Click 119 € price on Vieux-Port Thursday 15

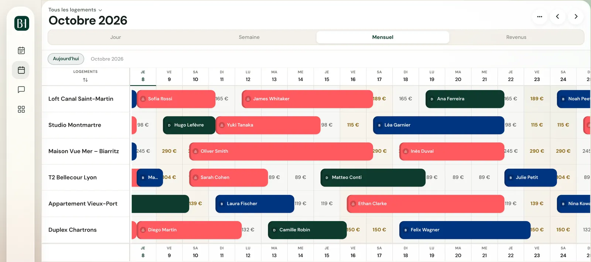[x=327, y=204]
